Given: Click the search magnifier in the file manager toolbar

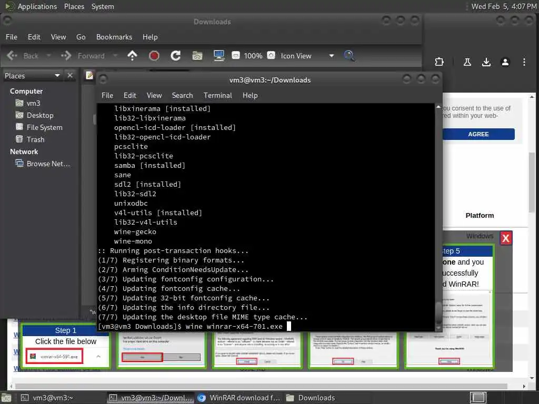Looking at the screenshot, I should coord(349,56).
